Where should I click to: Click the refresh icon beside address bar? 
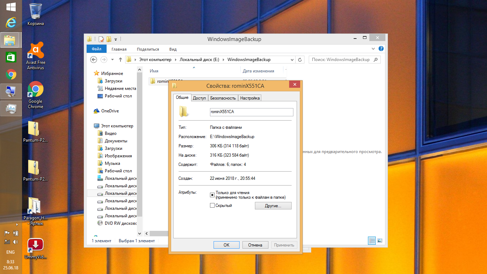coord(300,60)
